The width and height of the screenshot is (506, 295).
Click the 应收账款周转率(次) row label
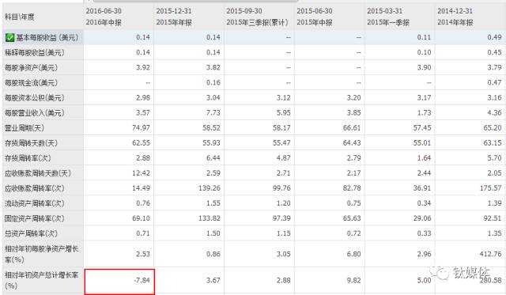[x=35, y=188]
